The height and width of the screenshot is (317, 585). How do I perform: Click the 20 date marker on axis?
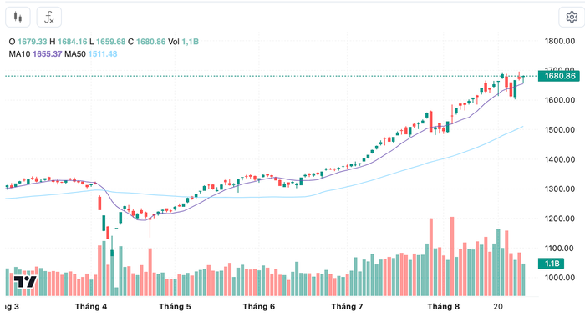pos(498,306)
